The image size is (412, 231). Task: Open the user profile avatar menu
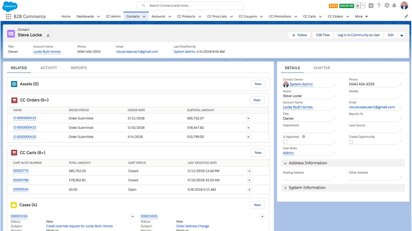point(404,5)
